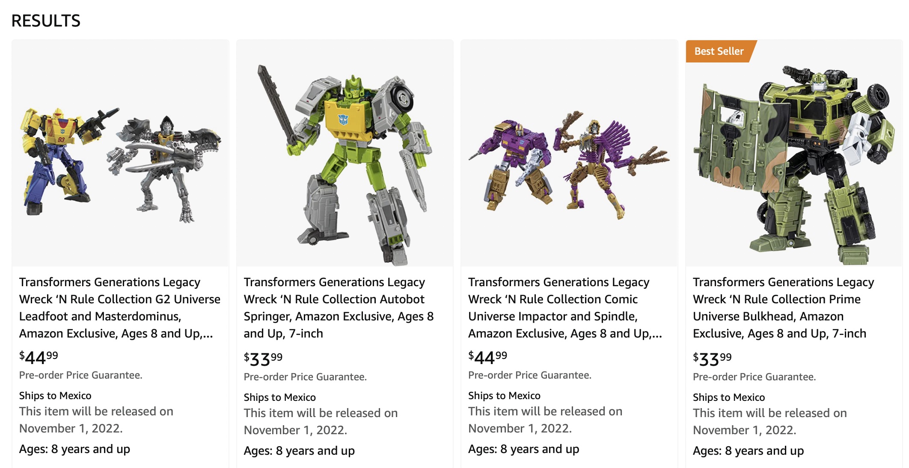
Task: Click the RESULTS heading
Action: pos(46,21)
